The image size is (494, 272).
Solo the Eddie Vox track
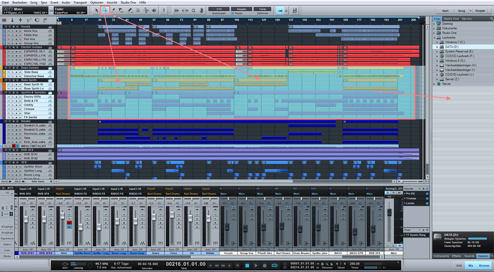[x=13, y=35]
